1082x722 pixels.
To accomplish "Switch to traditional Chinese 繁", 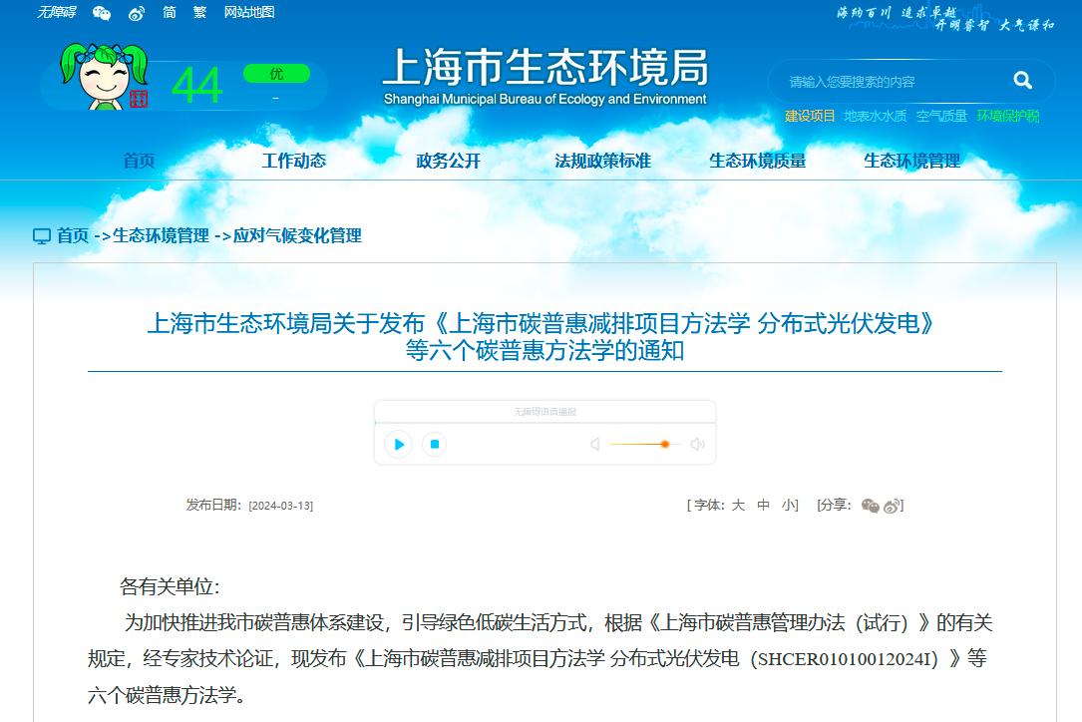I will (199, 12).
